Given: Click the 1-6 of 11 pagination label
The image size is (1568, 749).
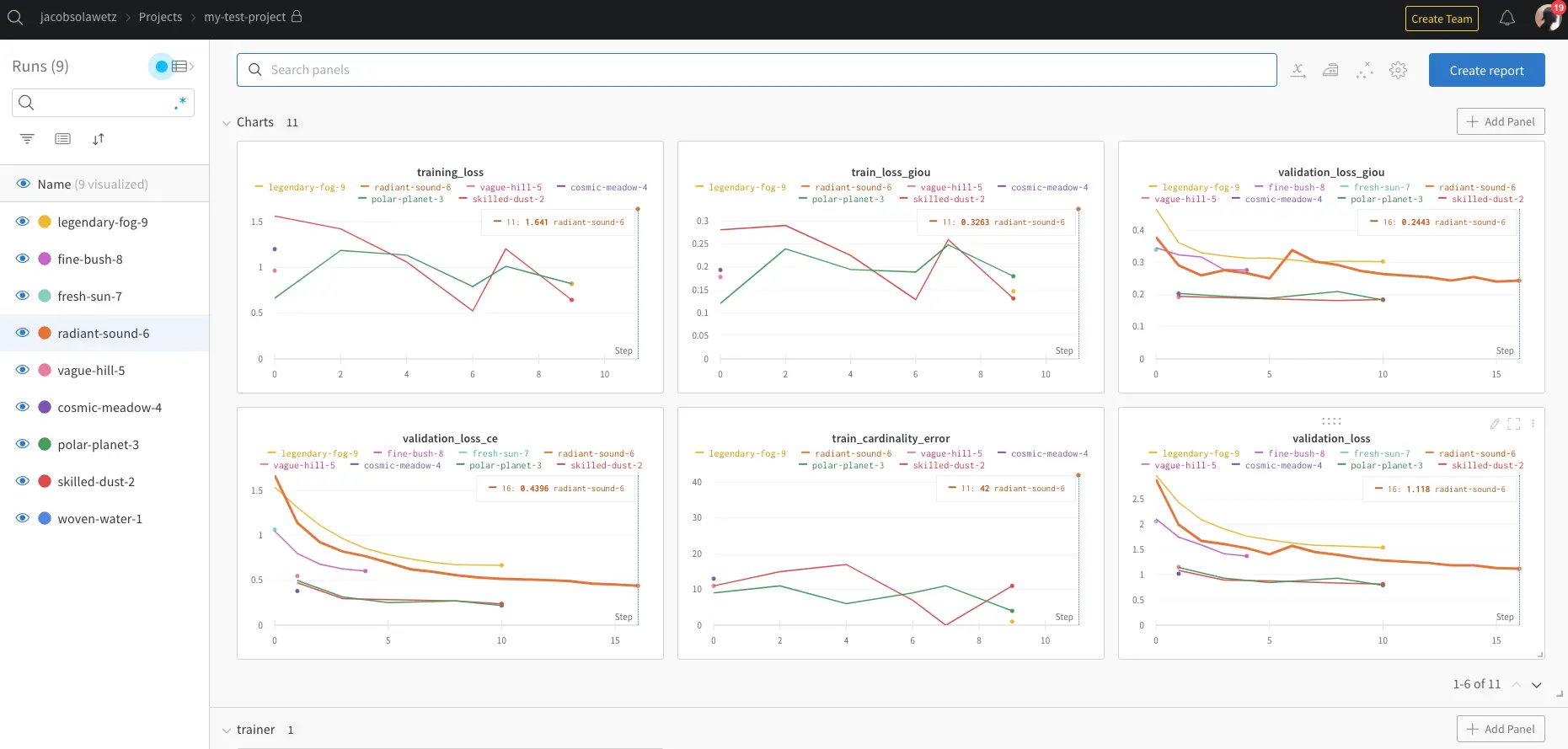Looking at the screenshot, I should pyautogui.click(x=1477, y=684).
